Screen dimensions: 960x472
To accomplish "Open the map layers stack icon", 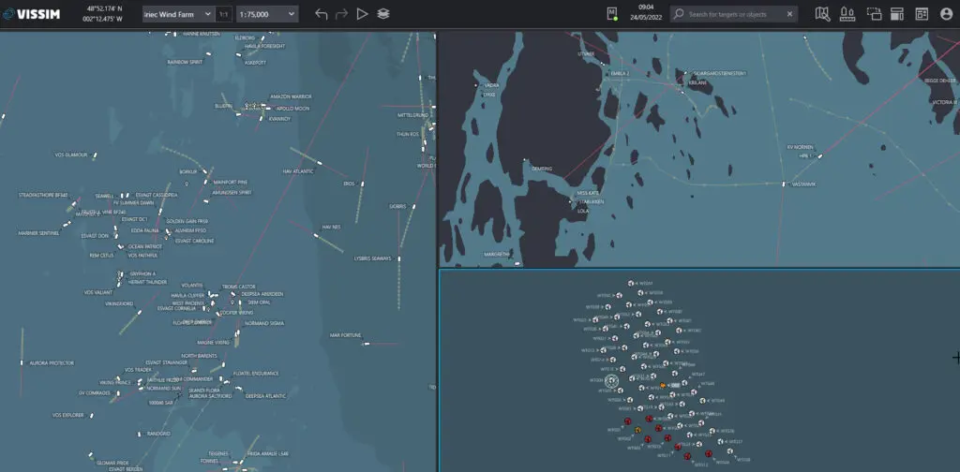I will click(382, 14).
